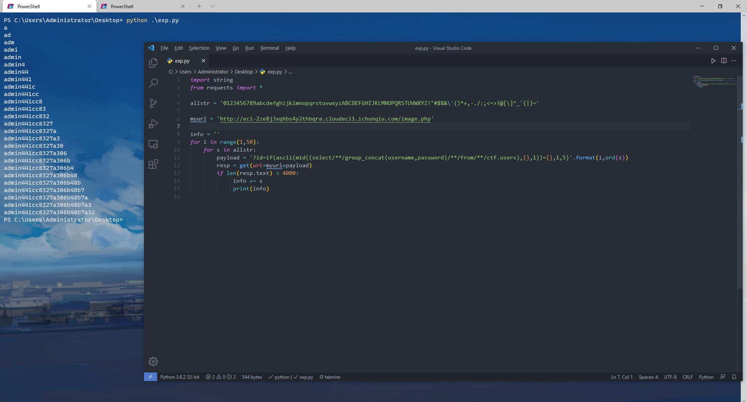The image size is (747, 402).
Task: Click the exp.py breadcrumb segment
Action: point(271,72)
